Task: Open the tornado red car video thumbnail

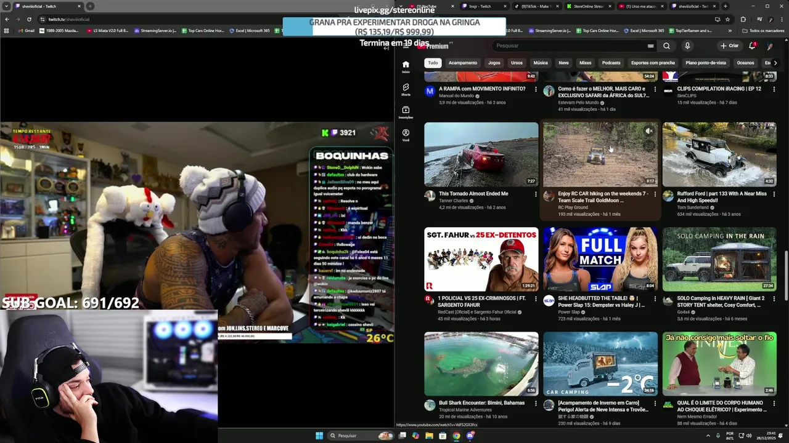Action: pos(481,154)
